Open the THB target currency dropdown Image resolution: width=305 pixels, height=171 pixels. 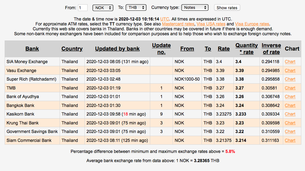[136, 8]
